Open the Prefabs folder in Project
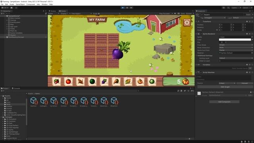This screenshot has height=143, width=254. coord(9,106)
